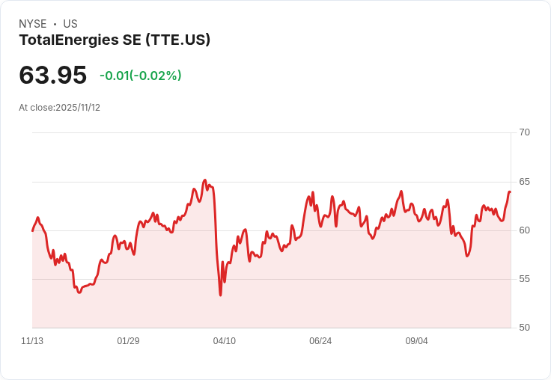This screenshot has height=380, width=551.
Task: Click the TotalEnergies SE (TTE.US) title
Action: coord(115,40)
